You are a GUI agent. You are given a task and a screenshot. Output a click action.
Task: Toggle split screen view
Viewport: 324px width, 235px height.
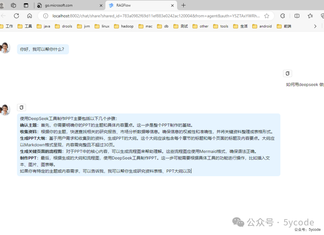pos(297,16)
